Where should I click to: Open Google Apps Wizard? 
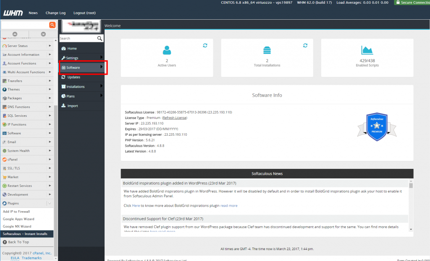[18, 219]
